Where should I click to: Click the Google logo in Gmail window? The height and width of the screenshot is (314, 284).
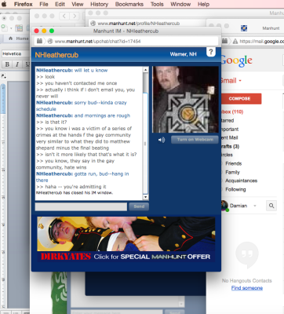click(237, 60)
